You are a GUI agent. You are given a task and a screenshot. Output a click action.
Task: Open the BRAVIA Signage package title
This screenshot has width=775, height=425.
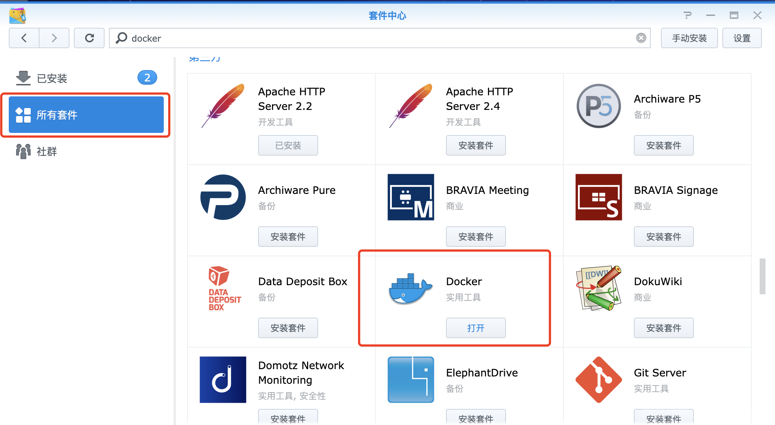coord(676,190)
